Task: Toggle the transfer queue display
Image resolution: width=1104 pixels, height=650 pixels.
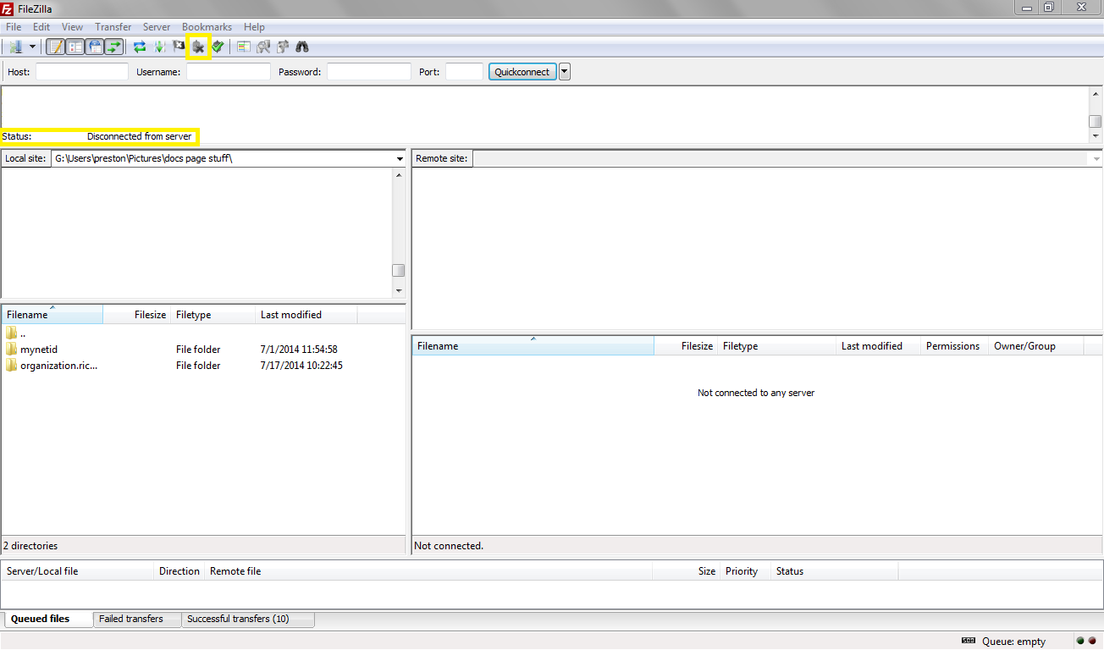Action: coord(113,47)
